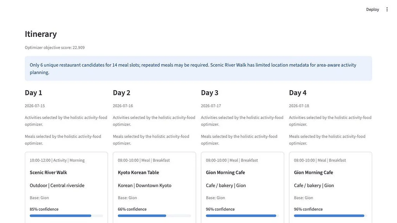Click Day 4 'Cafe / bakery | Gion' text
This screenshot has height=223, width=397.
click(x=314, y=185)
